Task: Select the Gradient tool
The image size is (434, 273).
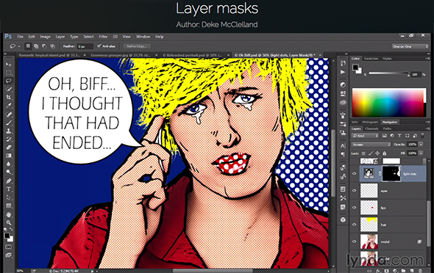Action: tap(9, 156)
